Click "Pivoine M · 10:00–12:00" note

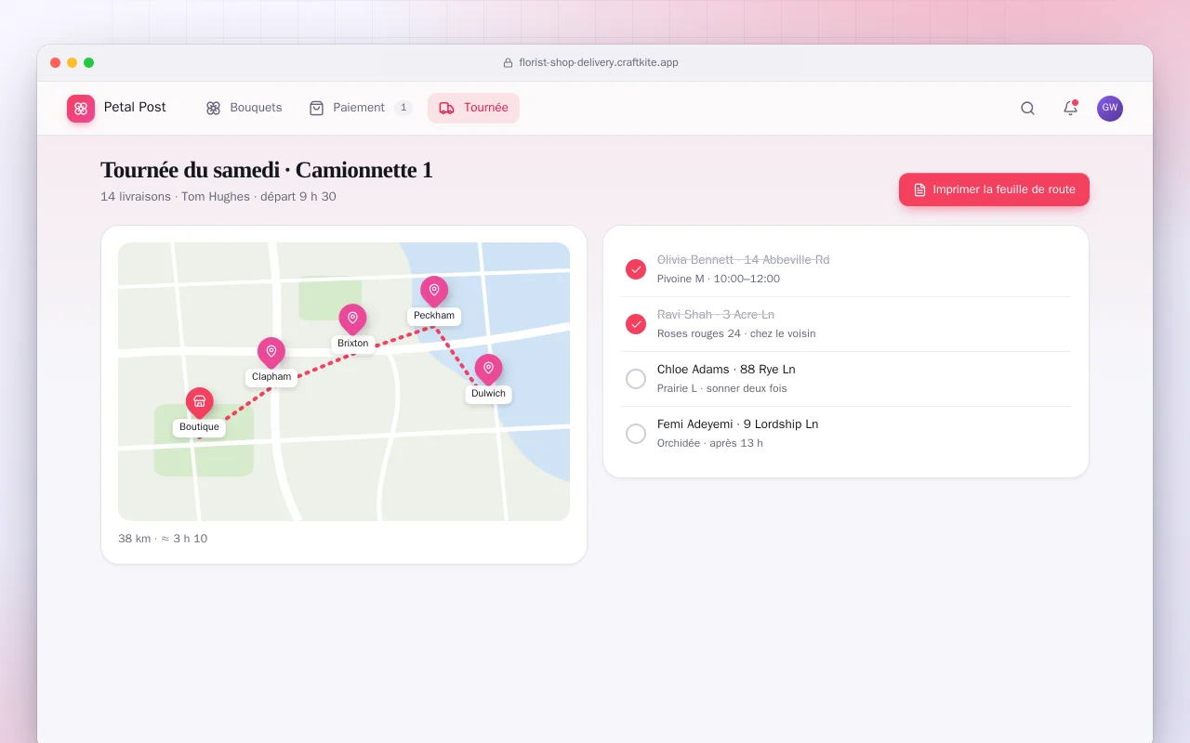[719, 279]
